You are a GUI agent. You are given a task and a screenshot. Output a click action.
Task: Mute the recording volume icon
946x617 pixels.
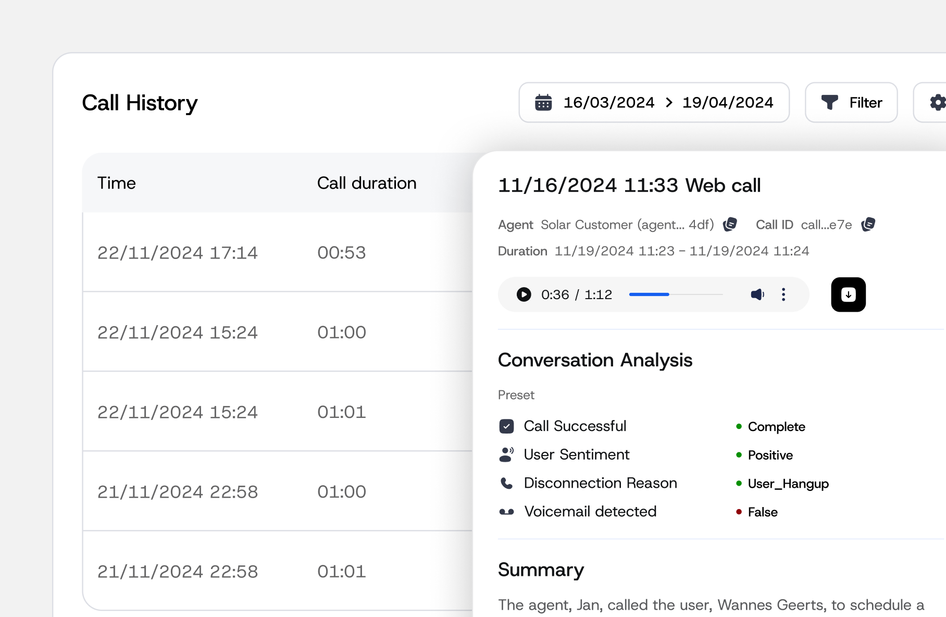pyautogui.click(x=757, y=294)
